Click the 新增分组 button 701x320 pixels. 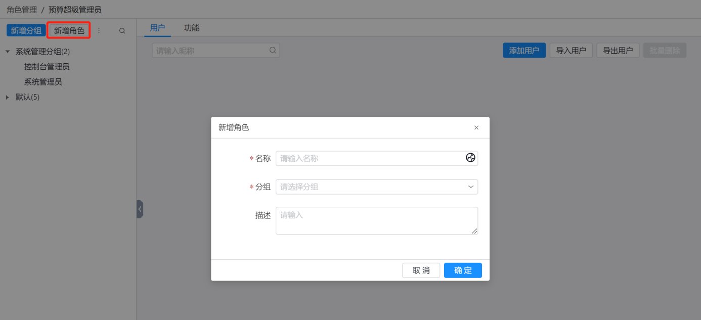26,31
